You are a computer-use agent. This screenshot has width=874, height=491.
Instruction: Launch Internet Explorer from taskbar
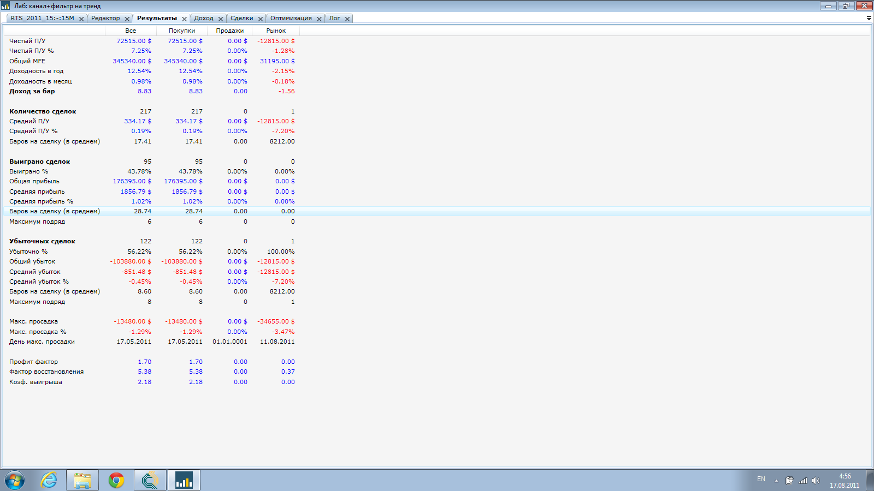49,480
